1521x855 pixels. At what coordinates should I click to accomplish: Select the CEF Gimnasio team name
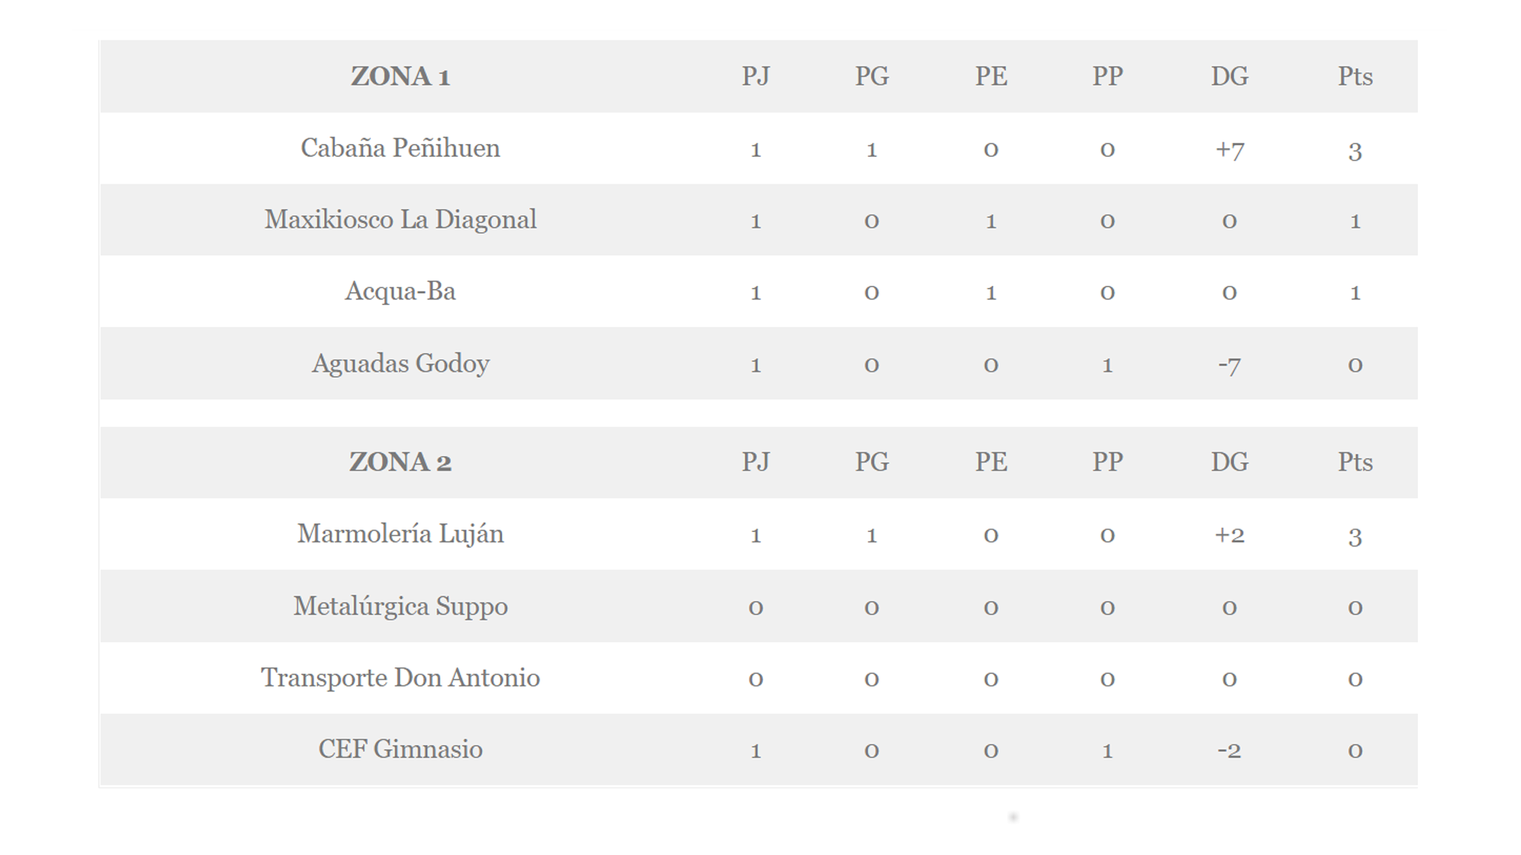click(400, 749)
